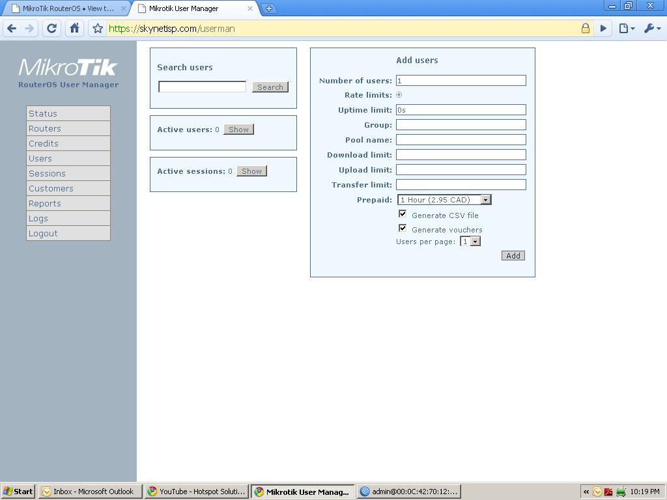This screenshot has width=667, height=500.
Task: Close the Mikrotik User Manager tab
Action: (x=250, y=8)
